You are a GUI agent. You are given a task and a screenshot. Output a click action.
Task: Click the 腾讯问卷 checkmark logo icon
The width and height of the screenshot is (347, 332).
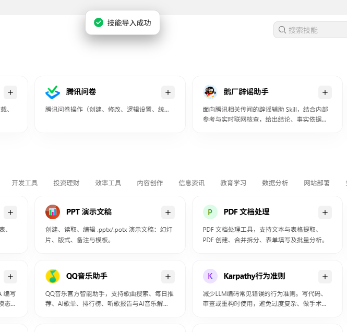pos(53,92)
